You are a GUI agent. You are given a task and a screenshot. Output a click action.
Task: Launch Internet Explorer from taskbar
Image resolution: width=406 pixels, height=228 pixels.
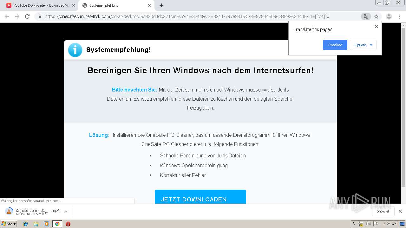pyautogui.click(x=25, y=224)
